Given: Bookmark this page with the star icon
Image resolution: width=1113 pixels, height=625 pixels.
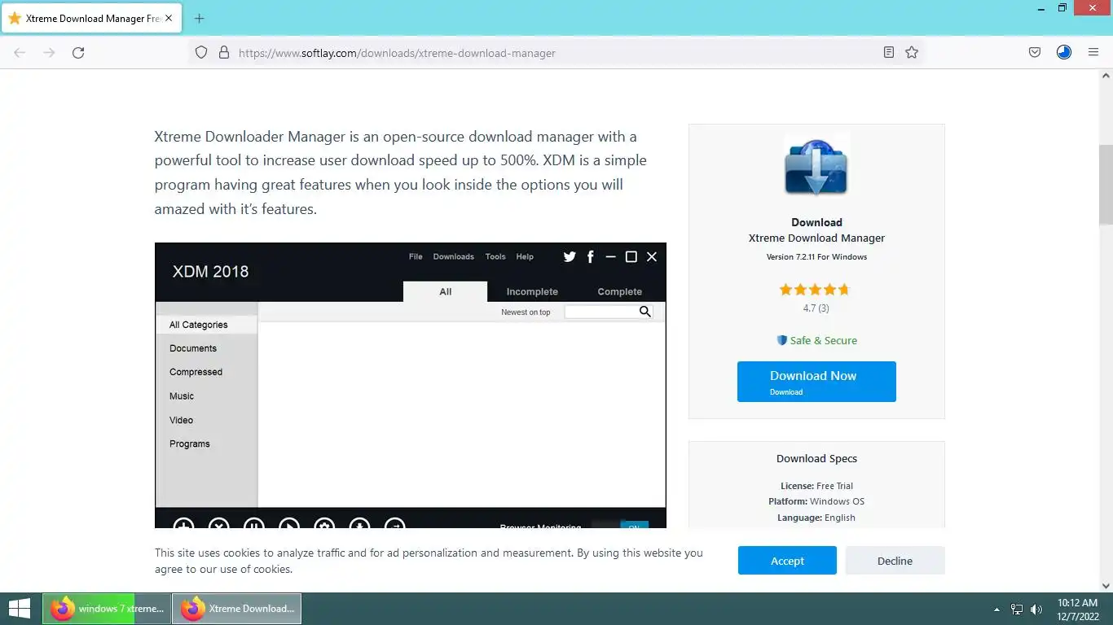Looking at the screenshot, I should (912, 52).
